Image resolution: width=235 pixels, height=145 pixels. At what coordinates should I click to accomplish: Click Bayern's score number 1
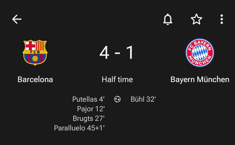pos(130,53)
